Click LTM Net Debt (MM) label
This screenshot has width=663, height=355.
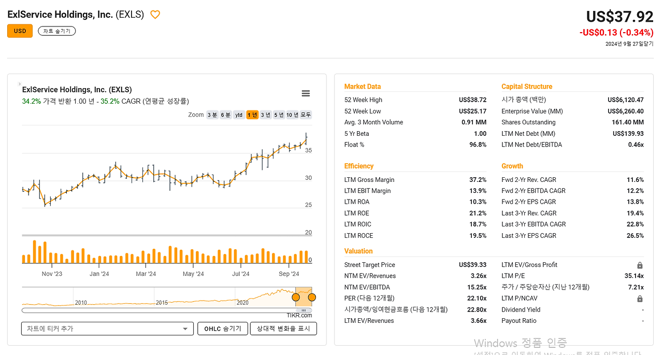[x=528, y=134]
